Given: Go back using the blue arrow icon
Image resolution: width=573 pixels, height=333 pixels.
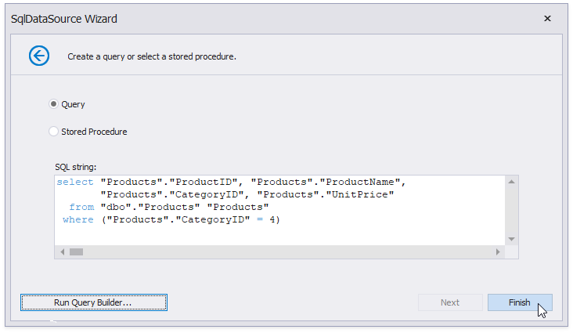Looking at the screenshot, I should pyautogui.click(x=39, y=56).
